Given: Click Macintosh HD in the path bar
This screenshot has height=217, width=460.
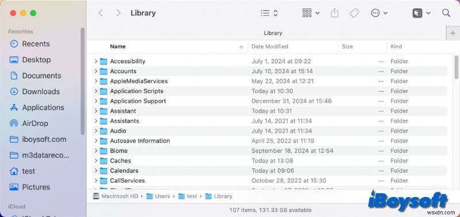Looking at the screenshot, I should tap(116, 196).
